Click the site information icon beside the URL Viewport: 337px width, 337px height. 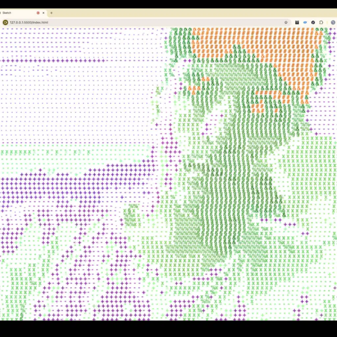(5, 22)
